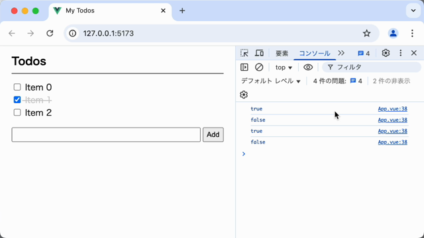The height and width of the screenshot is (238, 424).
Task: Click the Add button
Action: point(213,135)
